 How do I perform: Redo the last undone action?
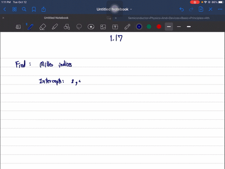[x=191, y=9]
